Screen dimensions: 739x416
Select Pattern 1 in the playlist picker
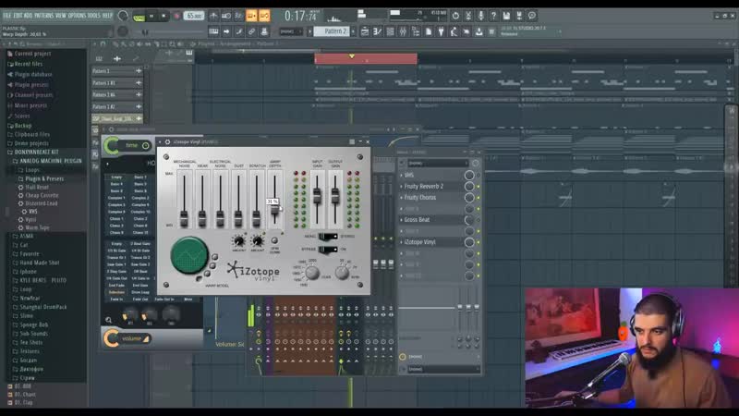(117, 71)
